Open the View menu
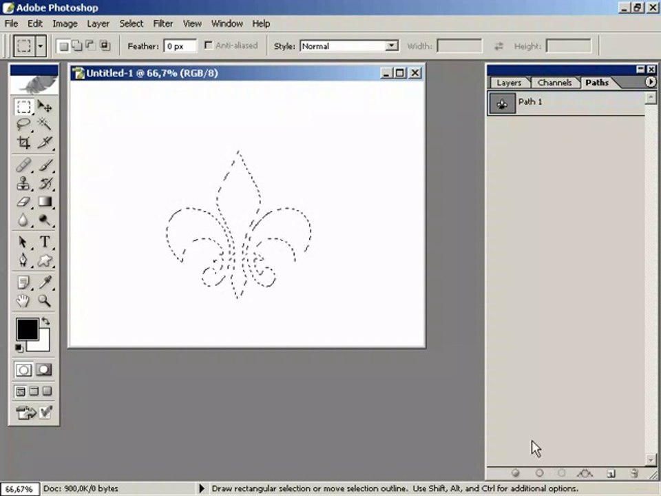 [x=192, y=23]
